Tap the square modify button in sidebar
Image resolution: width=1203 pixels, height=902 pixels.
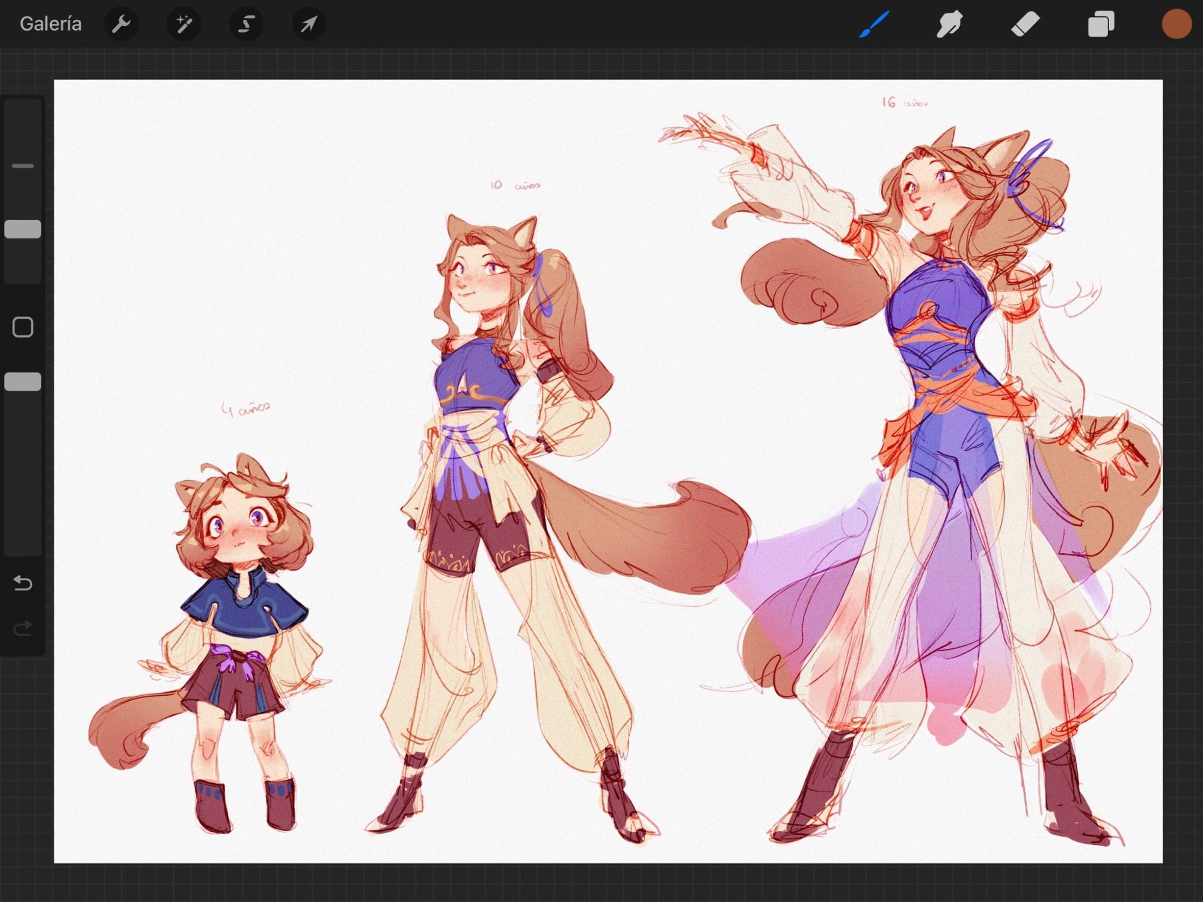(23, 327)
